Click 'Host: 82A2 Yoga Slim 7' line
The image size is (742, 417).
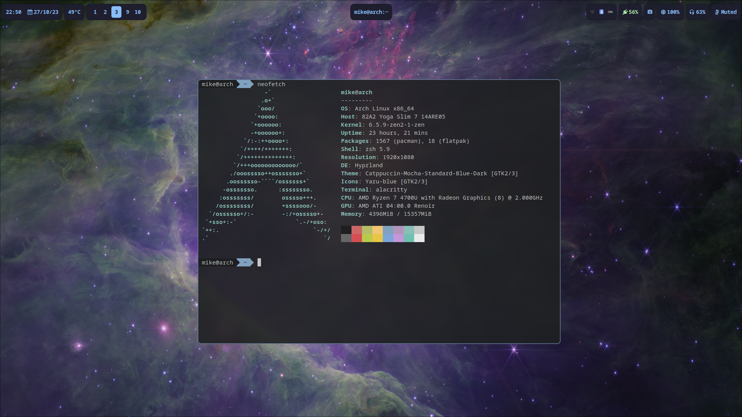point(393,117)
